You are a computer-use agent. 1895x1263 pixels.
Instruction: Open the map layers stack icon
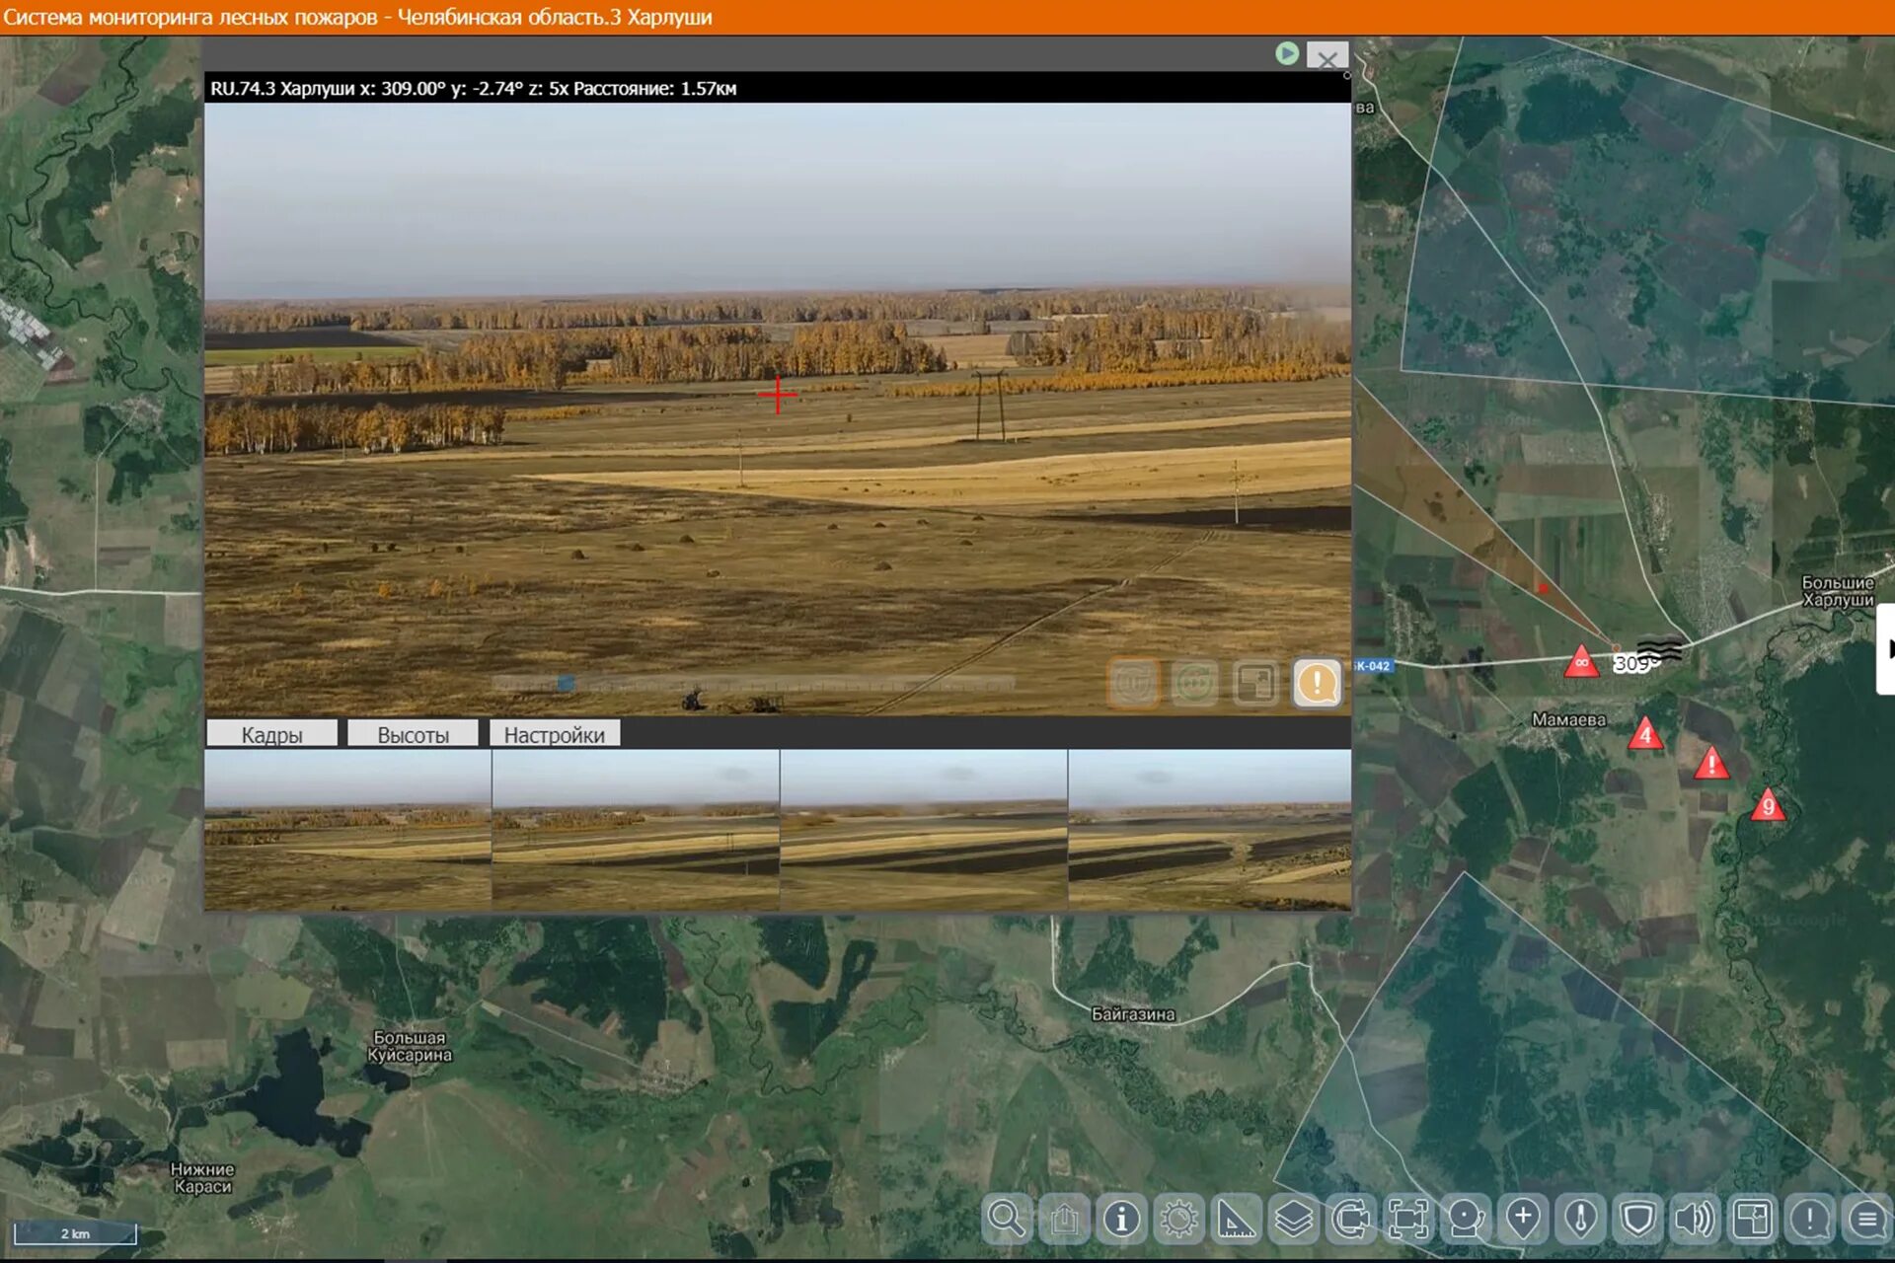point(1293,1220)
